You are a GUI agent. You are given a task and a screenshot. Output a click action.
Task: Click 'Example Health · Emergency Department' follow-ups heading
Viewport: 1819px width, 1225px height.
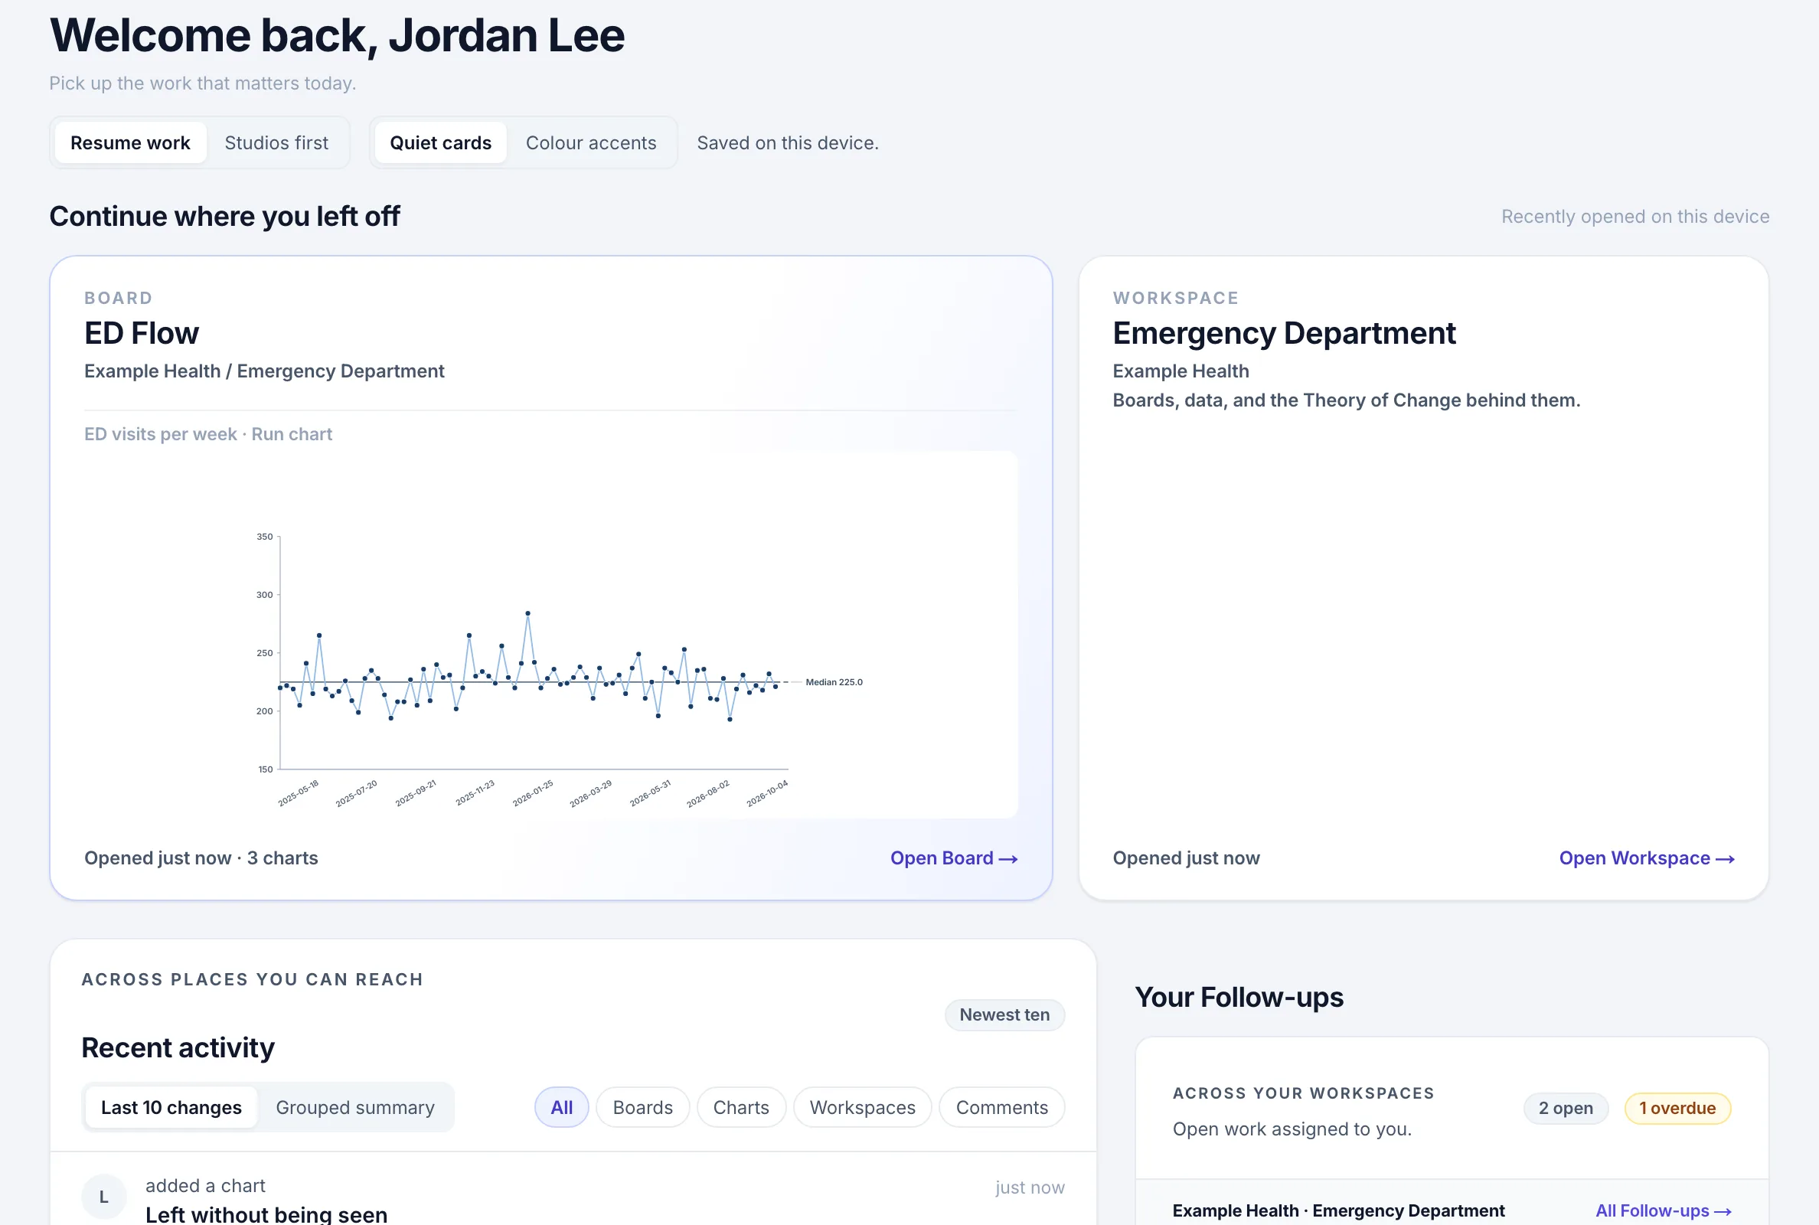(1338, 1210)
